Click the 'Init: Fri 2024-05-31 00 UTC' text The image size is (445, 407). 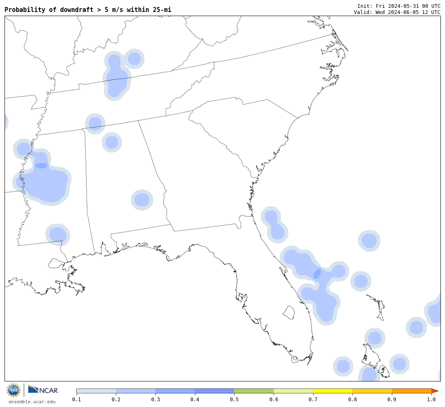point(399,6)
